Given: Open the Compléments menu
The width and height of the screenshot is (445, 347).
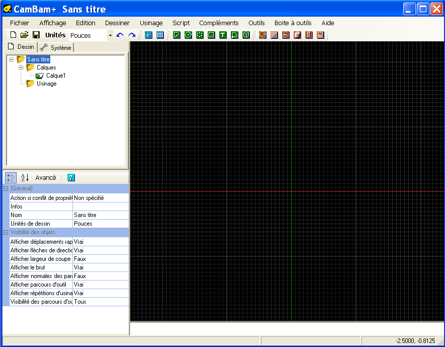Looking at the screenshot, I should [219, 23].
